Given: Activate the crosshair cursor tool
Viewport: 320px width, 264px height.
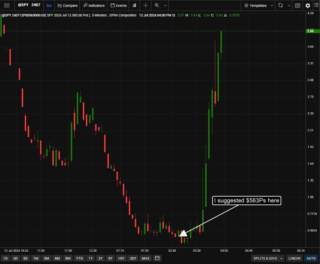Looking at the screenshot, I should 145,5.
